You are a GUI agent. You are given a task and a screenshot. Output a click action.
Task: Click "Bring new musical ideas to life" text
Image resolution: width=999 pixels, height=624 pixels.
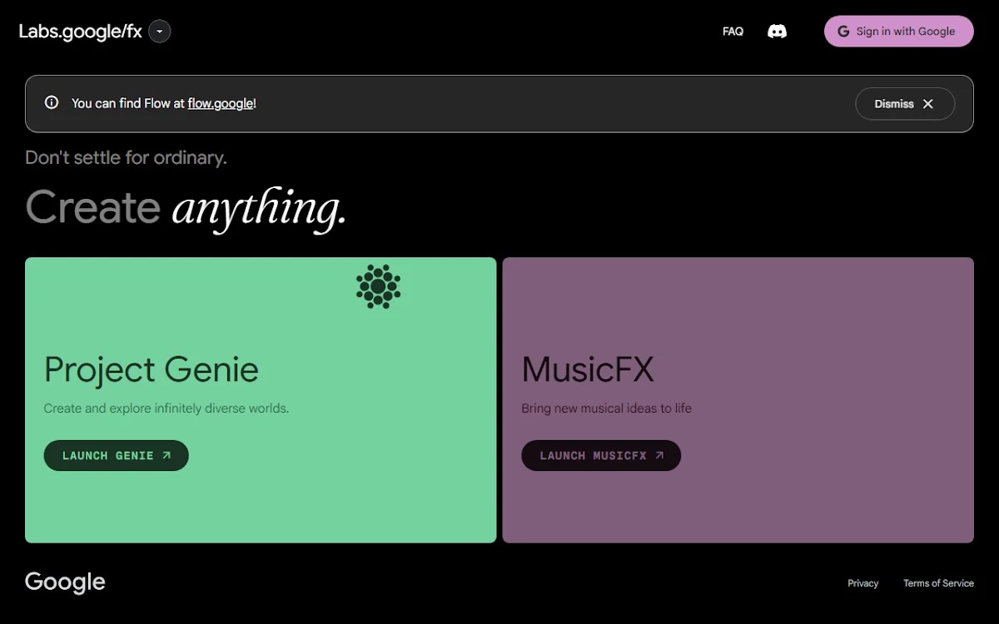(x=606, y=409)
